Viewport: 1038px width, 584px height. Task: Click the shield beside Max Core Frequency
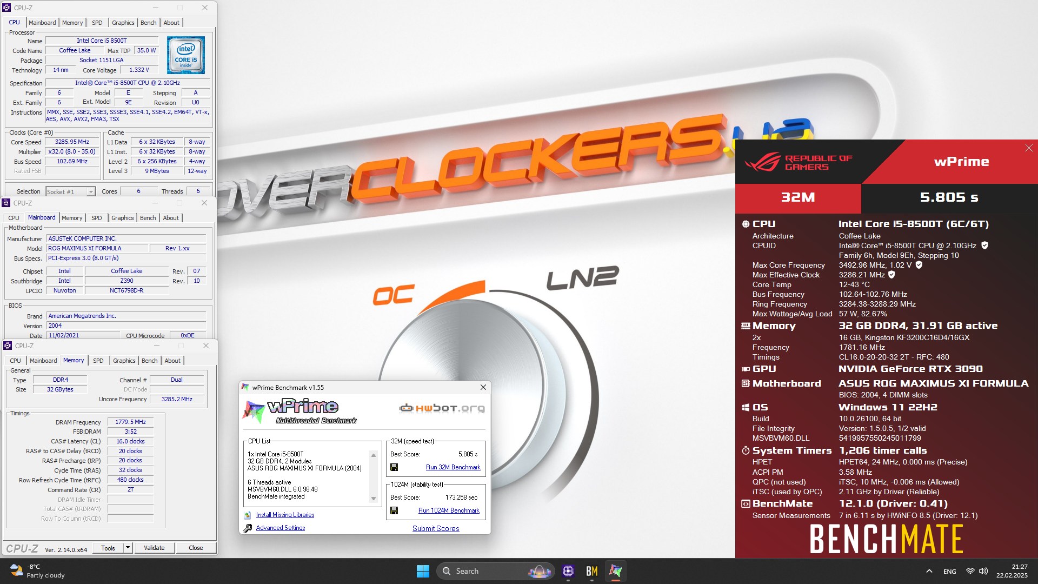click(919, 265)
